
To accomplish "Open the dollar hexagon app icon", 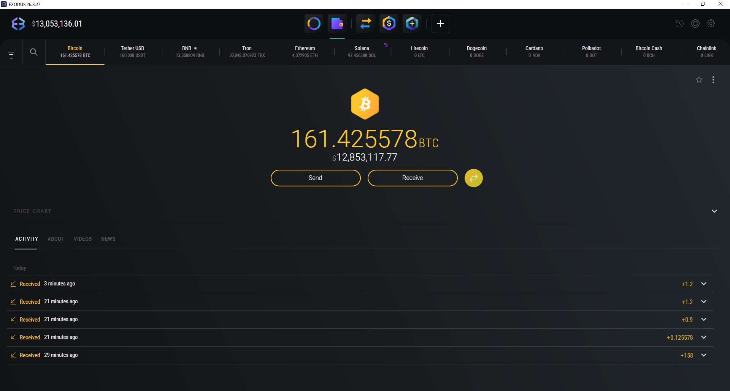I will click(389, 24).
